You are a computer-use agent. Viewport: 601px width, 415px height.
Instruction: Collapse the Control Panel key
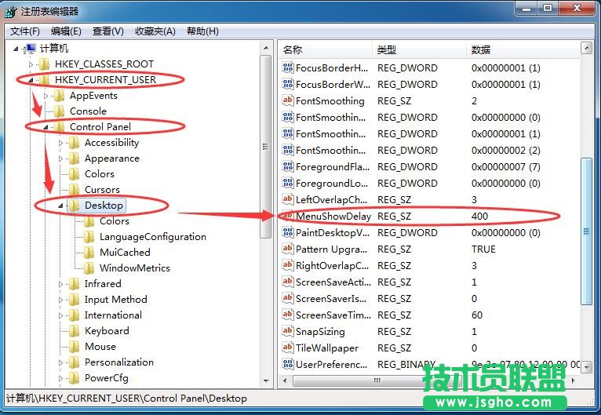(x=46, y=127)
